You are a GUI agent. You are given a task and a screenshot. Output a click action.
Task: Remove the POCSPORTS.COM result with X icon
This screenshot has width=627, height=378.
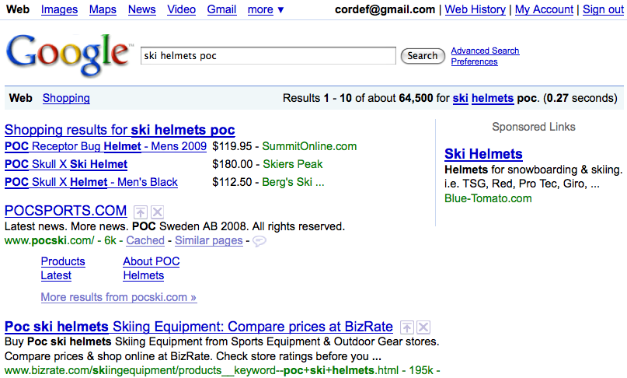[x=157, y=212]
